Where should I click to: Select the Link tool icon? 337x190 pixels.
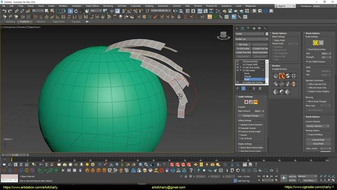16,11
